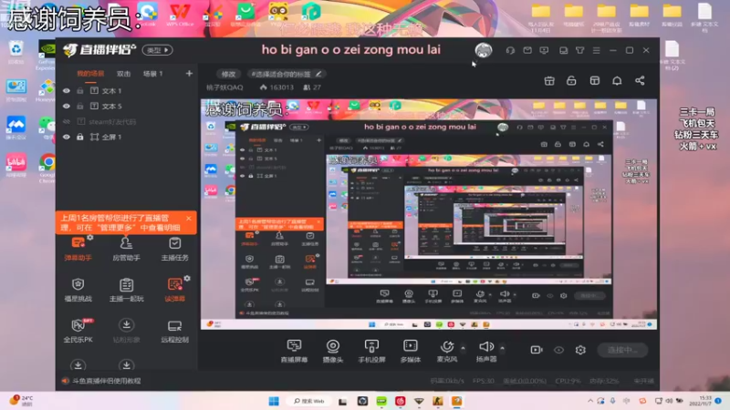Launch the 全民乐PK tool
Viewport: 730px width, 410px height.
tap(78, 331)
